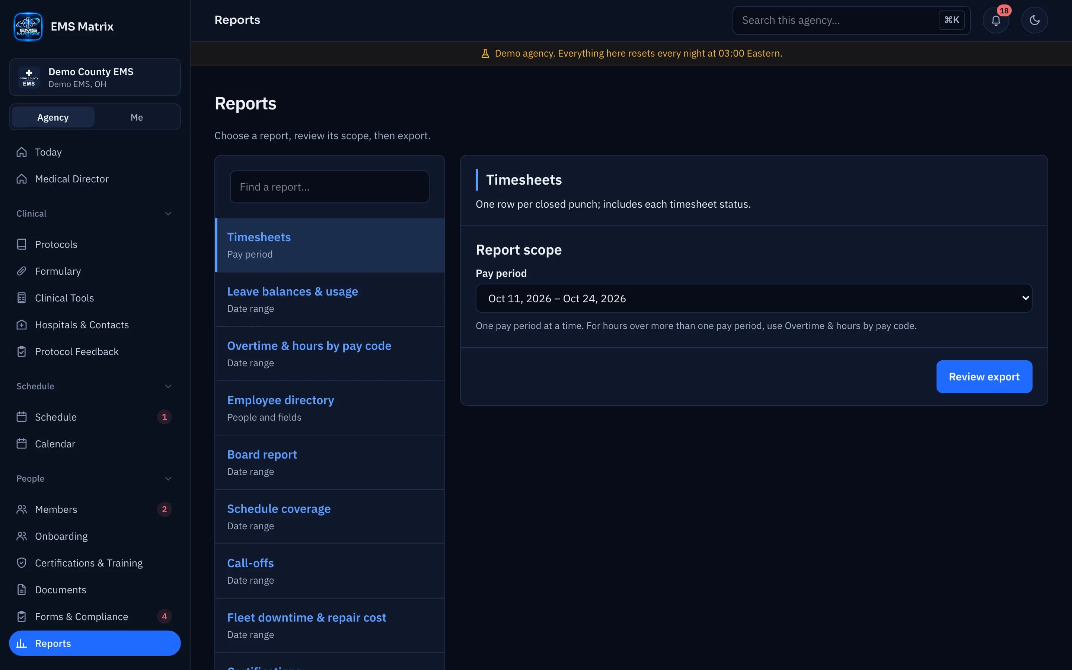
Task: Select the Employee directory report
Action: click(x=329, y=408)
